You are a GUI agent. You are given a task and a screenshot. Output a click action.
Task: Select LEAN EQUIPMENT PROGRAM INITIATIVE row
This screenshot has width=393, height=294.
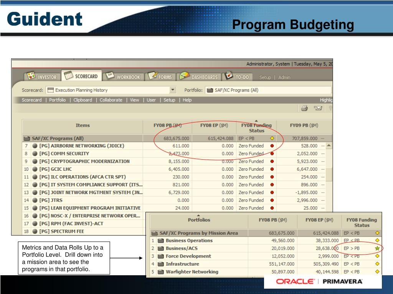(90, 208)
